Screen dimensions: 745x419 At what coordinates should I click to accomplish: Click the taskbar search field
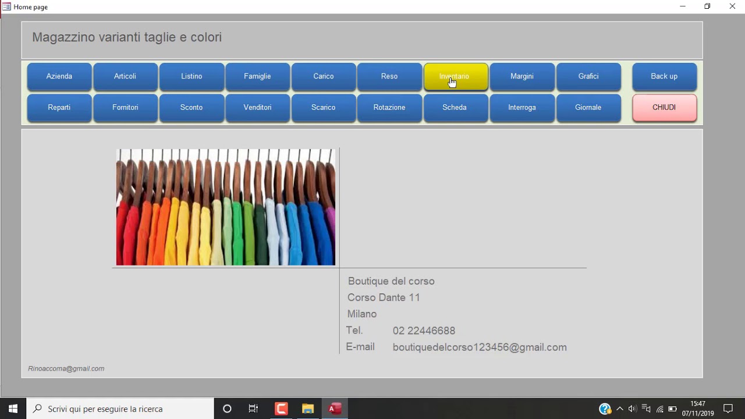pos(120,409)
